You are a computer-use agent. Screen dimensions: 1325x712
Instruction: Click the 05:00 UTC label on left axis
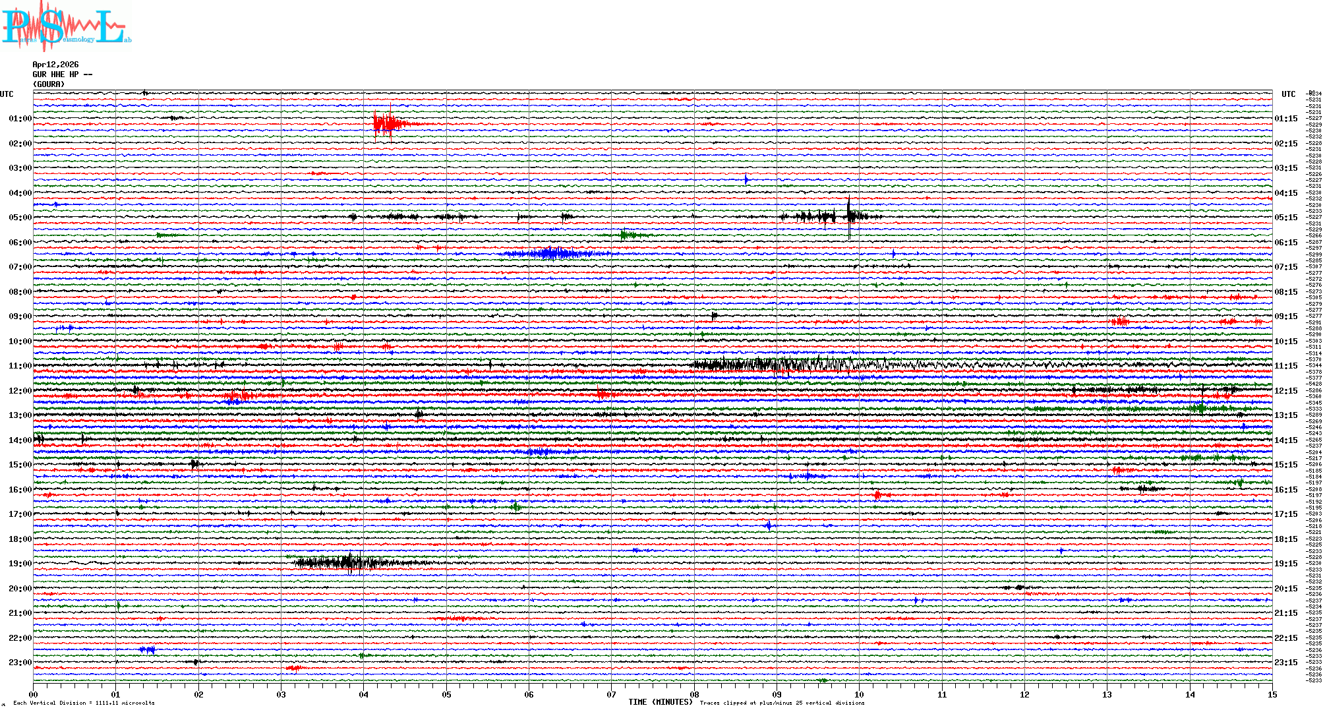click(20, 218)
